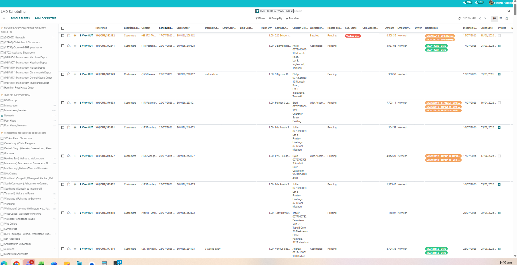This screenshot has width=517, height=265.
Task: Go to previous page of records
Action: pos(480,19)
